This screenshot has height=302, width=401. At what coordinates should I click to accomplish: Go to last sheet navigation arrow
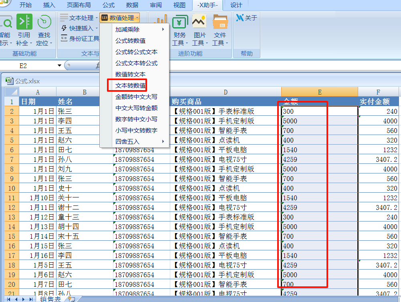31,299
